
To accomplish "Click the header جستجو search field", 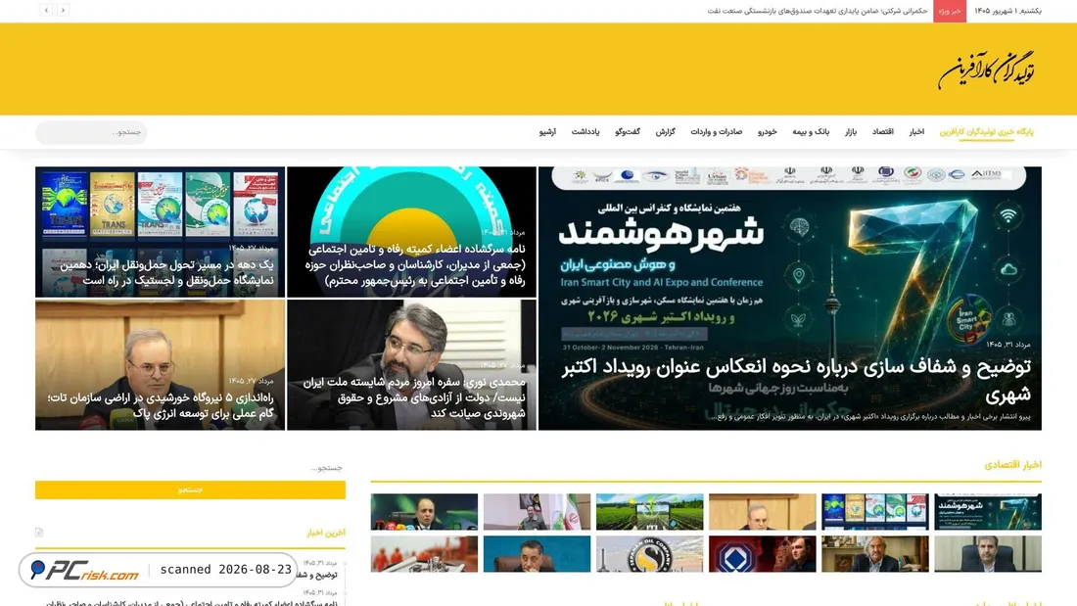I will coord(91,132).
